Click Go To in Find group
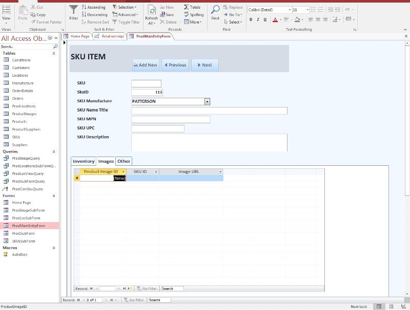This screenshot has height=310, width=410. (x=233, y=15)
